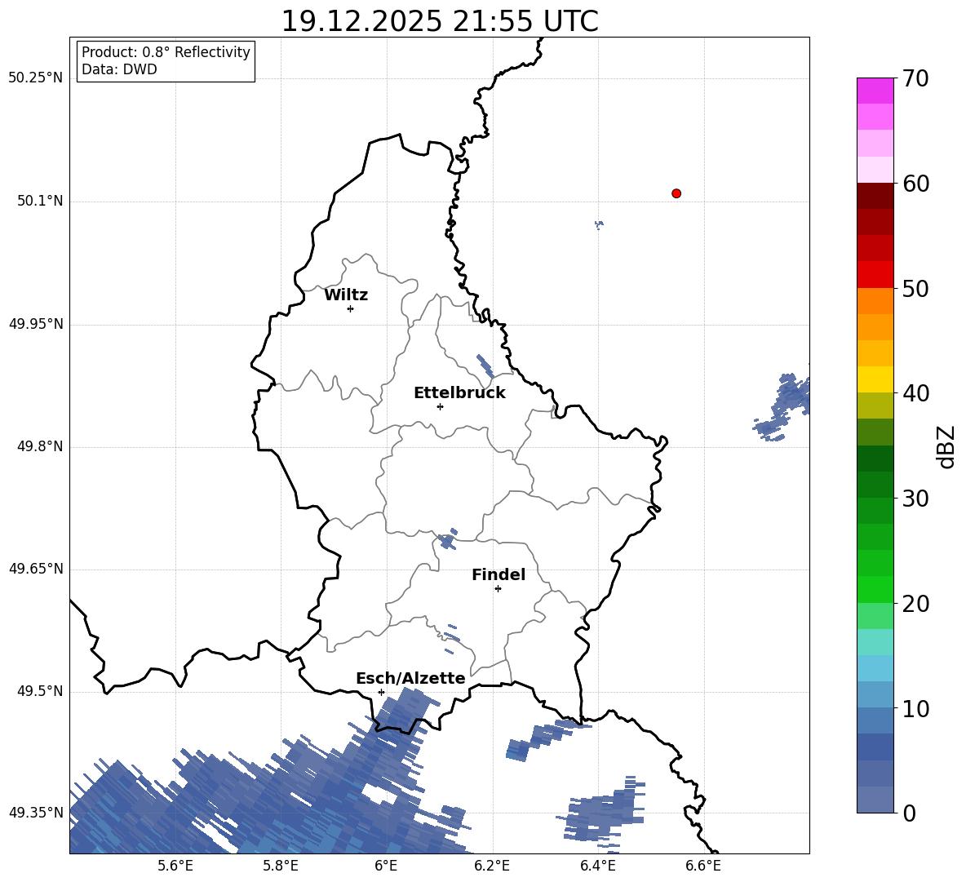Click the 49.5°N latitude label
Image resolution: width=966 pixels, height=882 pixels.
click(40, 691)
